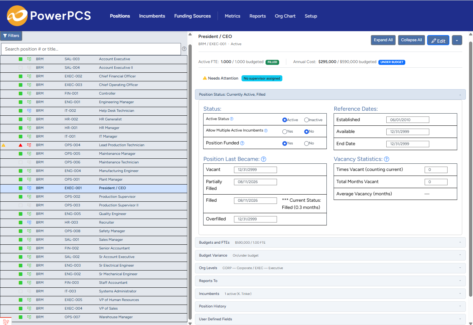The height and width of the screenshot is (325, 473).
Task: Click the Collapse All button
Action: coord(411,40)
